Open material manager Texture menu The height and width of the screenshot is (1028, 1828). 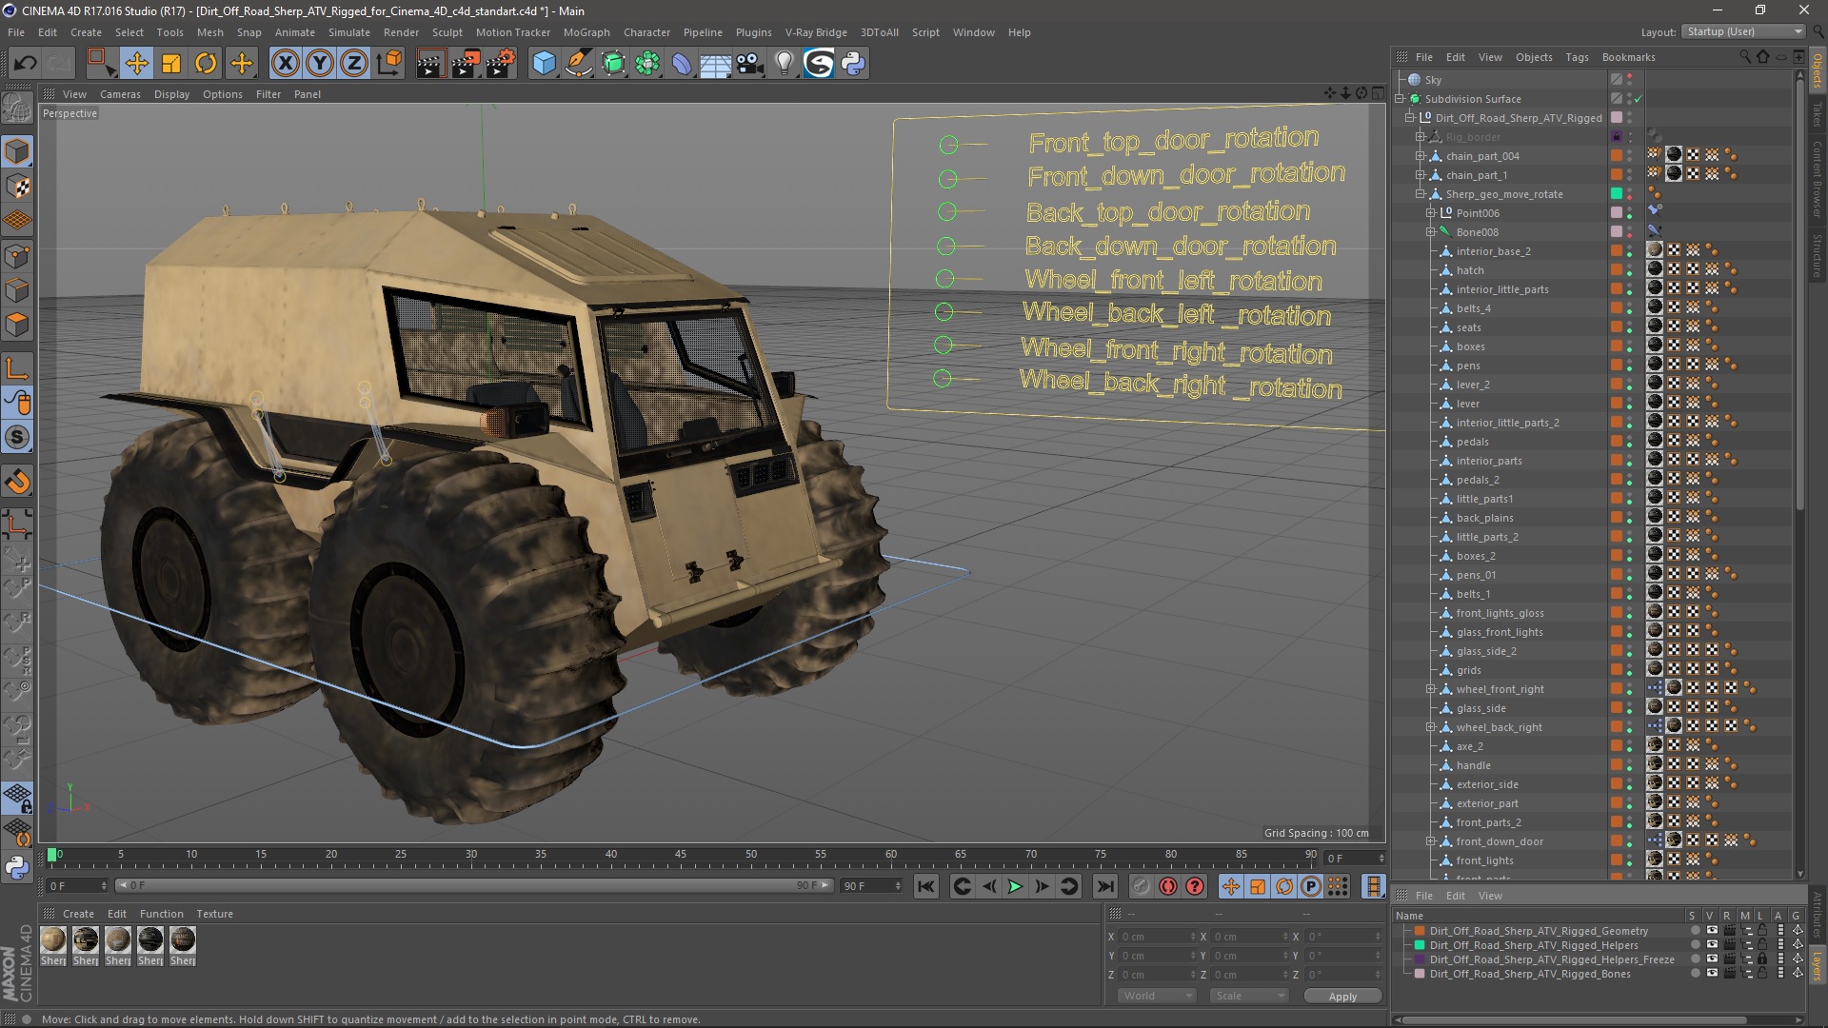(214, 914)
